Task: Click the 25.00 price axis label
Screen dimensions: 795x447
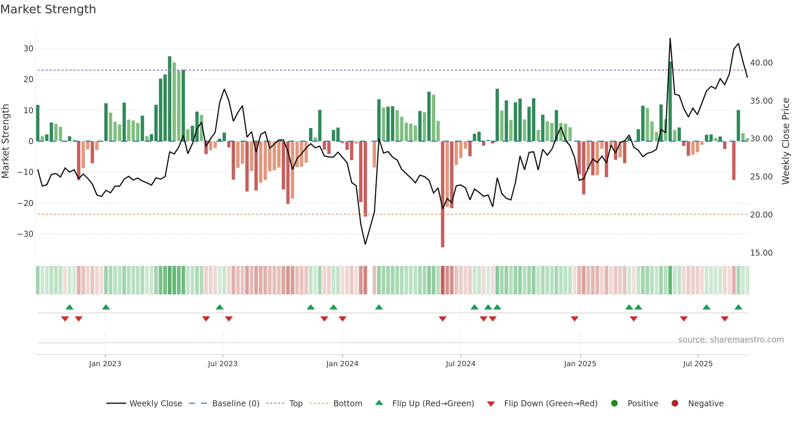Action: (761, 177)
